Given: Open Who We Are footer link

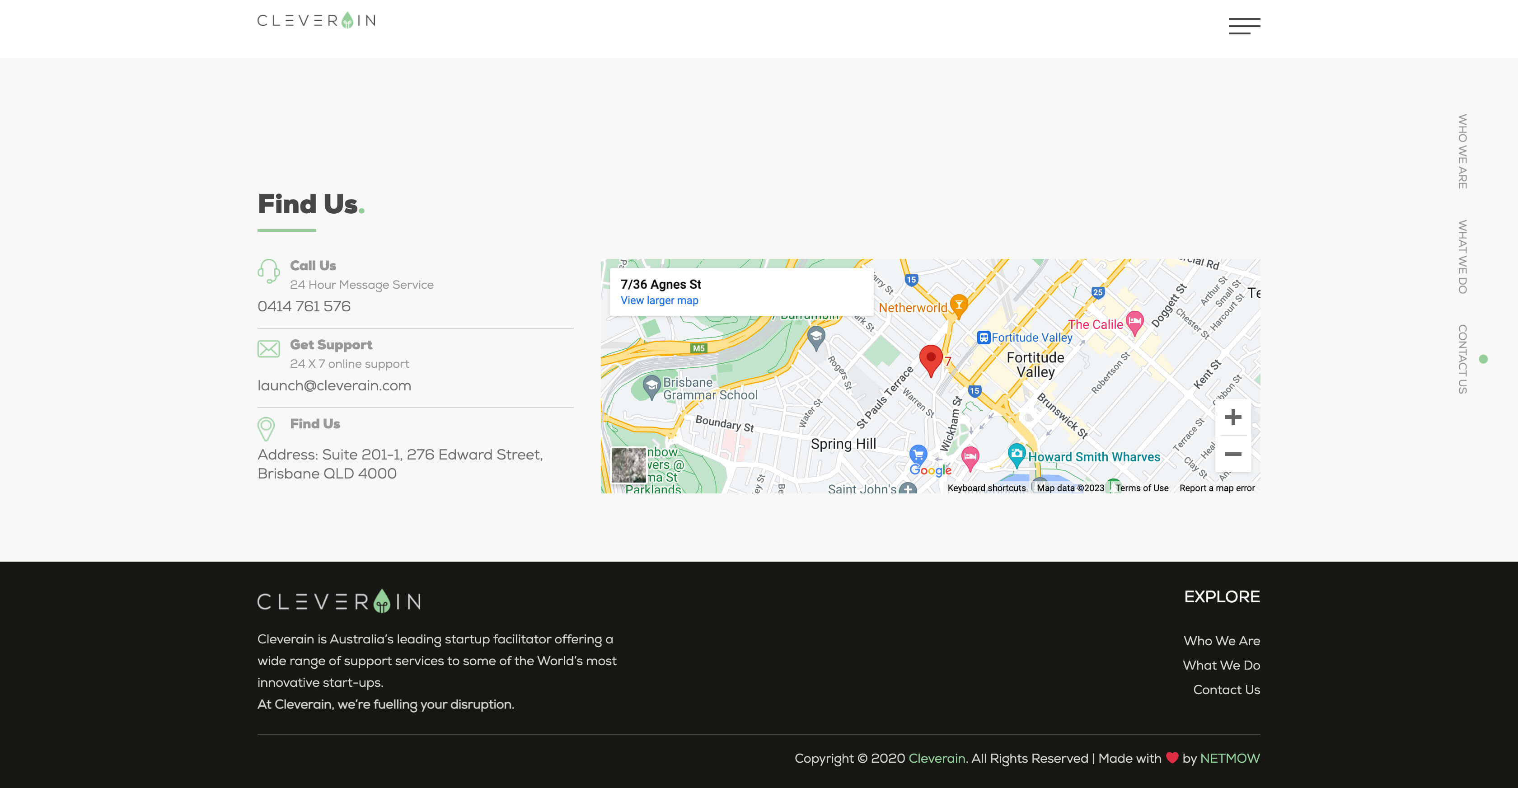Looking at the screenshot, I should pos(1222,641).
